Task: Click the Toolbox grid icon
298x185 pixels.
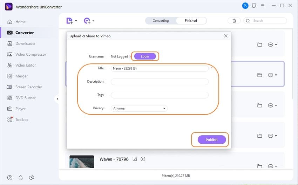Action: (10, 119)
